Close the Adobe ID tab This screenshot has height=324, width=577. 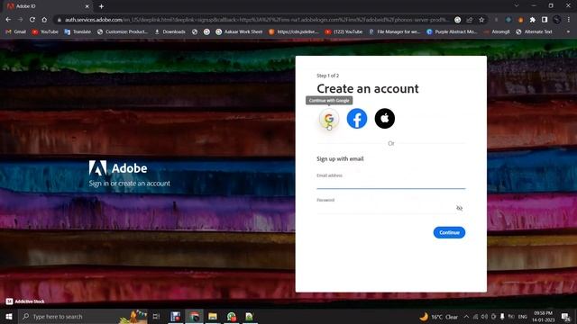[87, 6]
